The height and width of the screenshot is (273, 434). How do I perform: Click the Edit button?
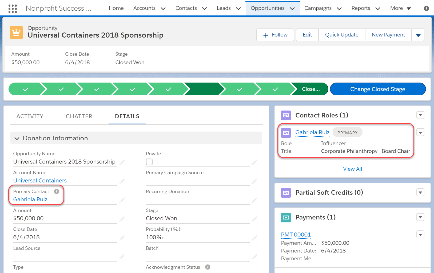307,35
